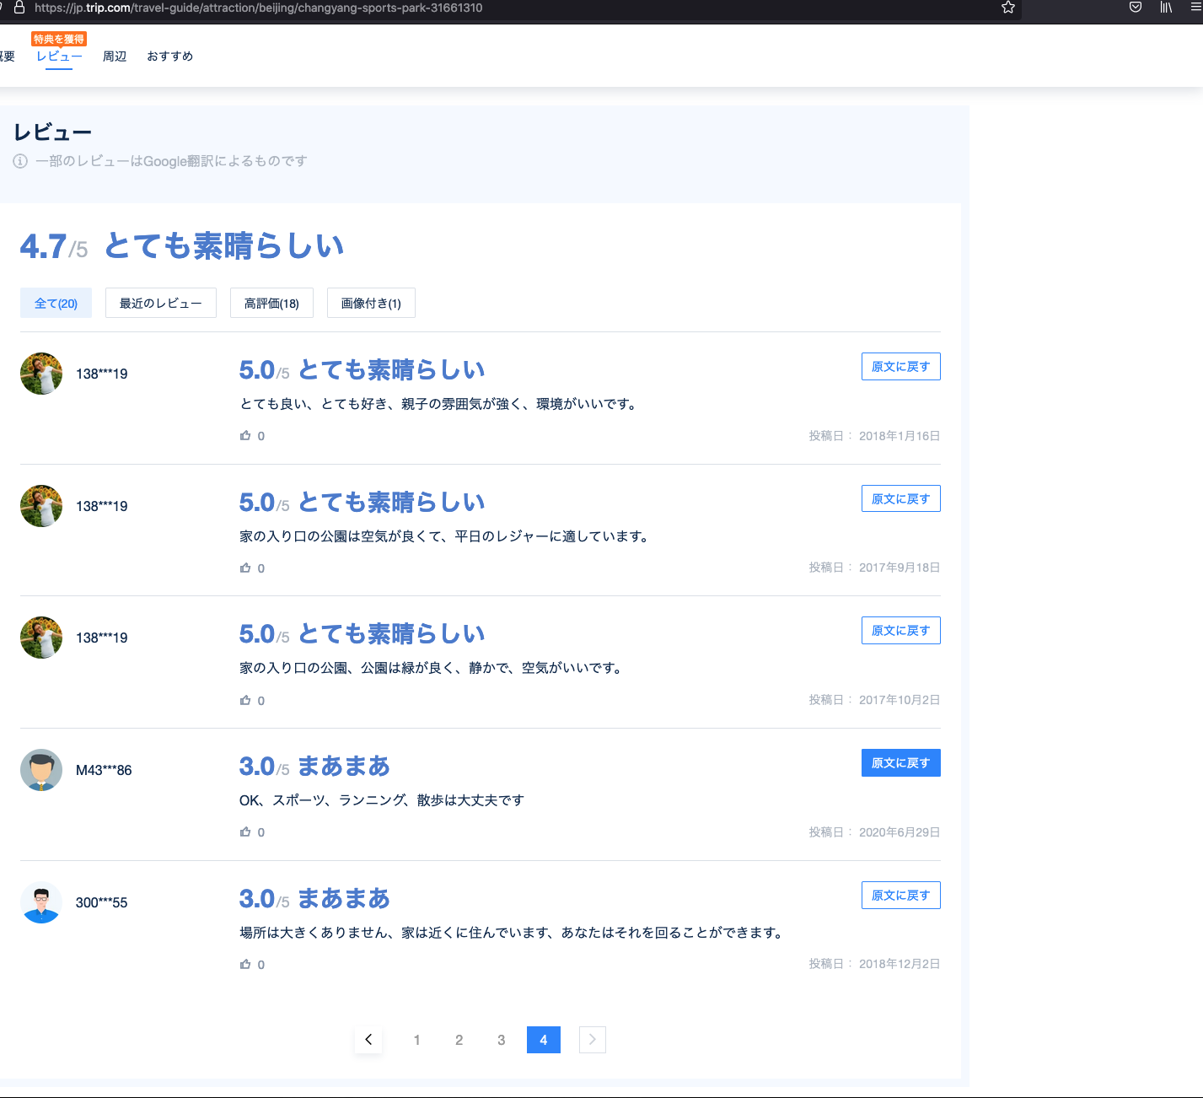This screenshot has height=1098, width=1203.
Task: Revert 300***55's review to original text
Action: [x=900, y=896]
